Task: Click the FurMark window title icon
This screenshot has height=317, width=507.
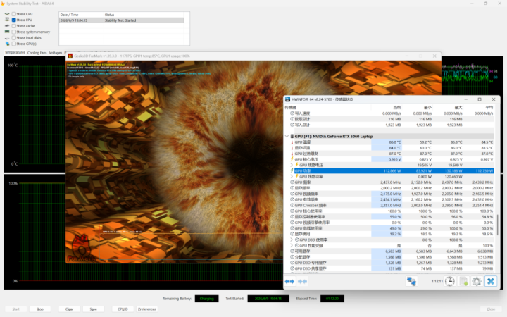Action: pos(70,56)
